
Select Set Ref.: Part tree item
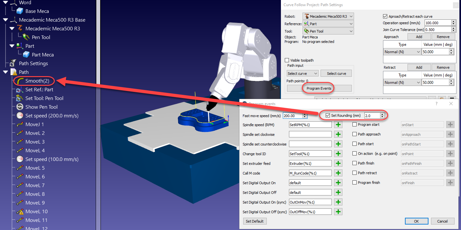click(x=39, y=90)
